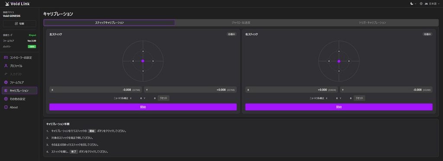Screen dimensions: 443x161
Task: Click the left stick purple position dot
Action: pos(143,61)
